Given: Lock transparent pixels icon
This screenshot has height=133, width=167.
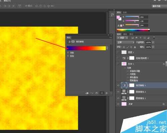Looking at the screenshot, I should 124,47.
